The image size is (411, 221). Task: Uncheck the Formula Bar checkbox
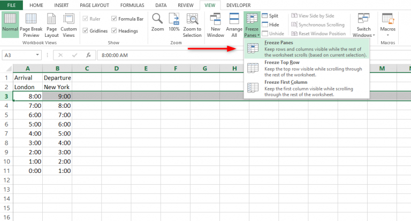pos(115,19)
